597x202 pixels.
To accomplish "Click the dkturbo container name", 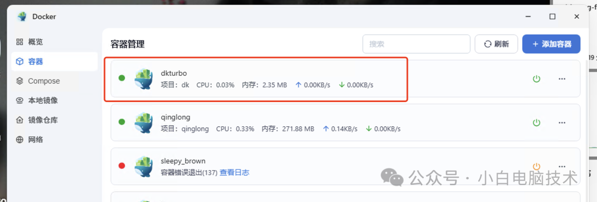I will (x=174, y=73).
